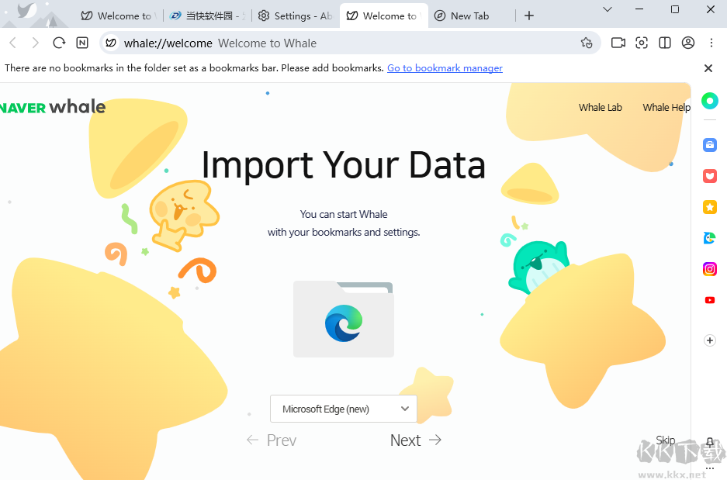727x480 pixels.
Task: Bookmark this page with the star icon
Action: point(587,43)
